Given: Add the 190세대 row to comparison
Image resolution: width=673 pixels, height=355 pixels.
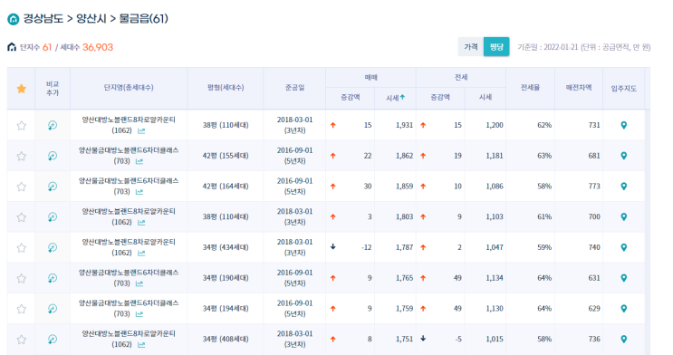Looking at the screenshot, I should tap(53, 278).
